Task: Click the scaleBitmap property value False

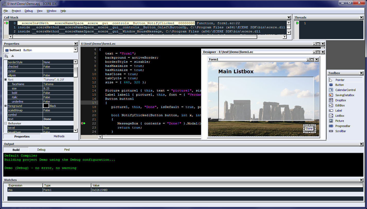Action: pyautogui.click(x=58, y=110)
